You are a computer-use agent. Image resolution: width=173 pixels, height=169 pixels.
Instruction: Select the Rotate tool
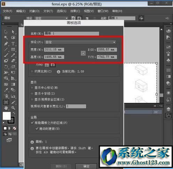[x=6, y=67]
